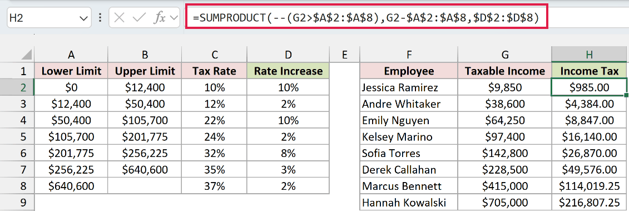Viewport: 629px width, 211px height.
Task: Click the $640,600 upper limit cell
Action: (145, 170)
